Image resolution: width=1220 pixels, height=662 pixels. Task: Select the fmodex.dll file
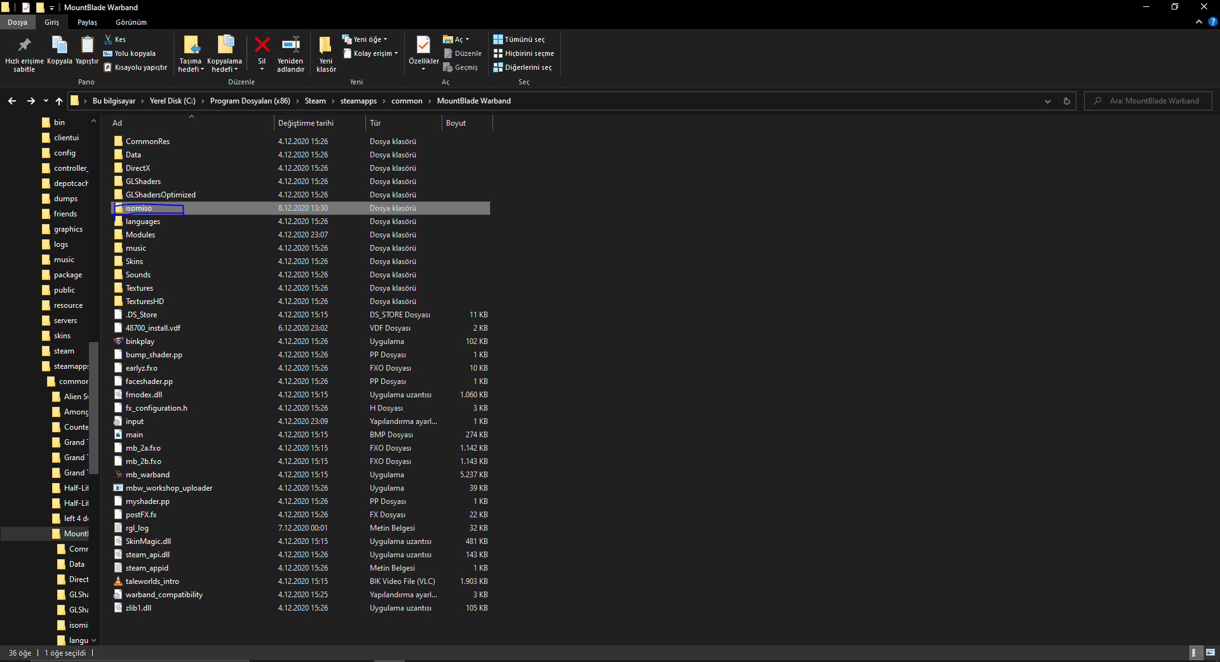point(144,395)
